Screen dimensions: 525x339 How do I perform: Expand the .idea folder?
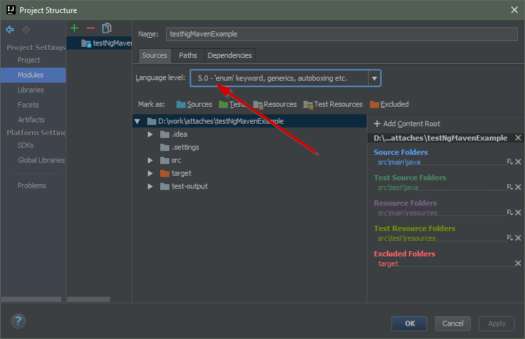pyautogui.click(x=150, y=135)
